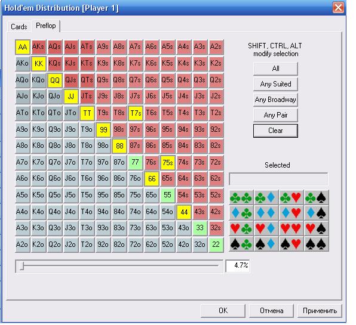The width and height of the screenshot is (356, 325).
Task: Select the diamond-club suit combination
Action: (x=241, y=213)
